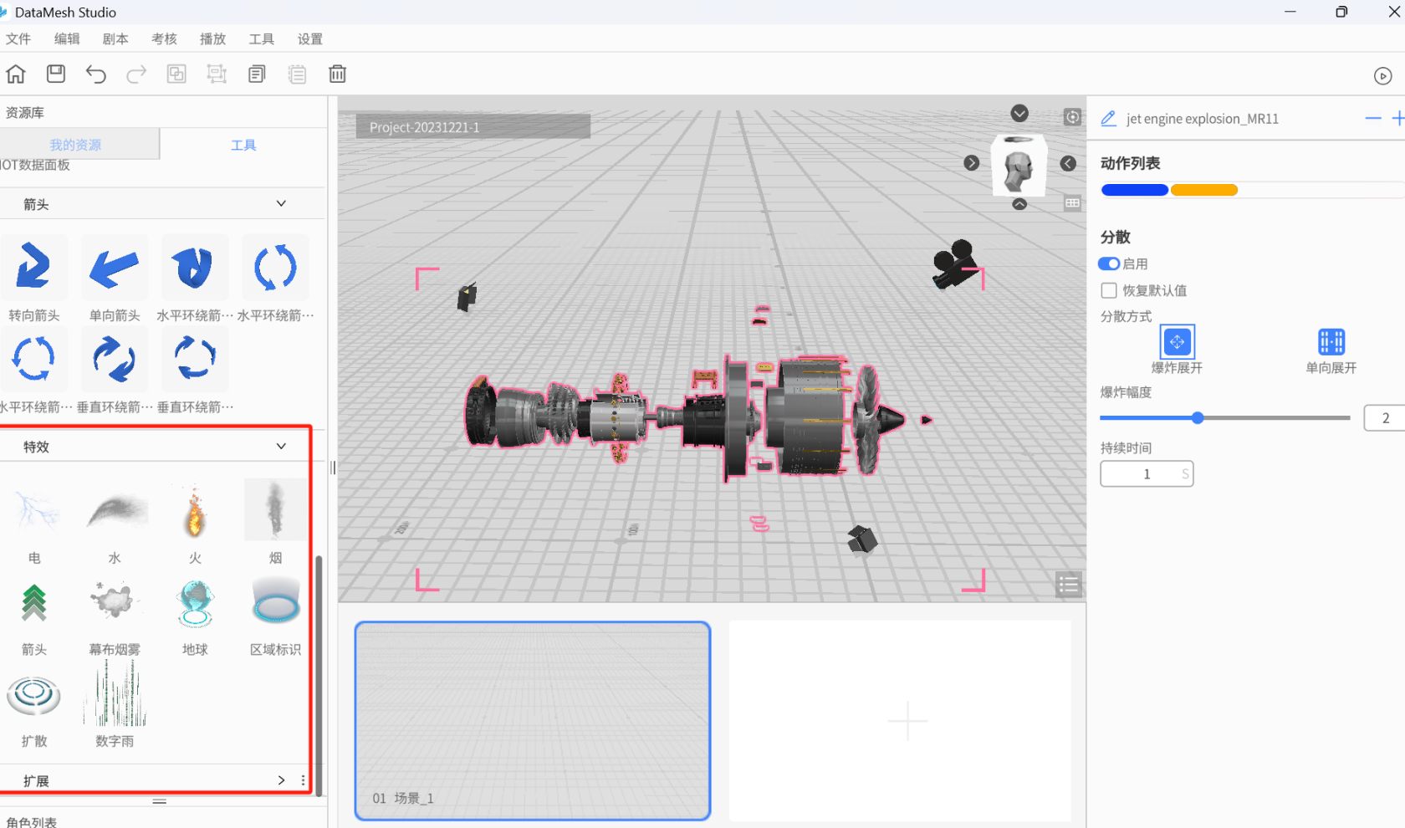
Task: Open the three-dot options next to 扩展
Action: 303,779
